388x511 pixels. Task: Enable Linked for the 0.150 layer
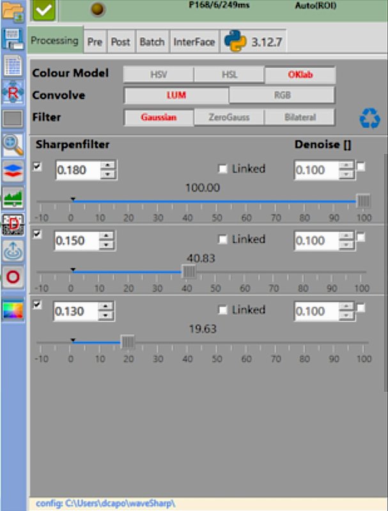point(222,239)
